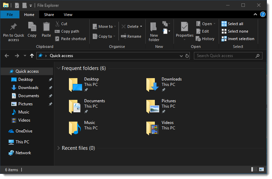Open the New item dropdown
Image resolution: width=272 pixels, height=179 pixels.
[x=166, y=31]
